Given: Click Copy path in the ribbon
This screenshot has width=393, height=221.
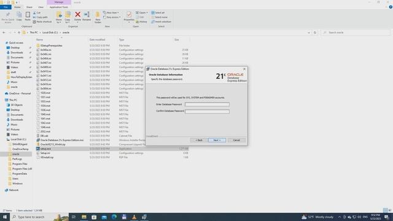Looking at the screenshot, I should point(40,17).
